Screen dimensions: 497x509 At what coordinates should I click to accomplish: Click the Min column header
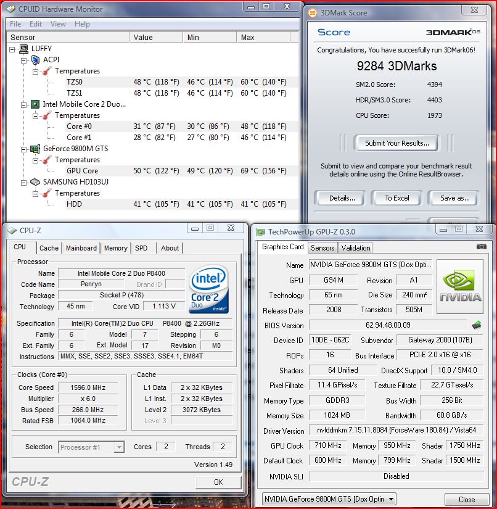(210, 38)
